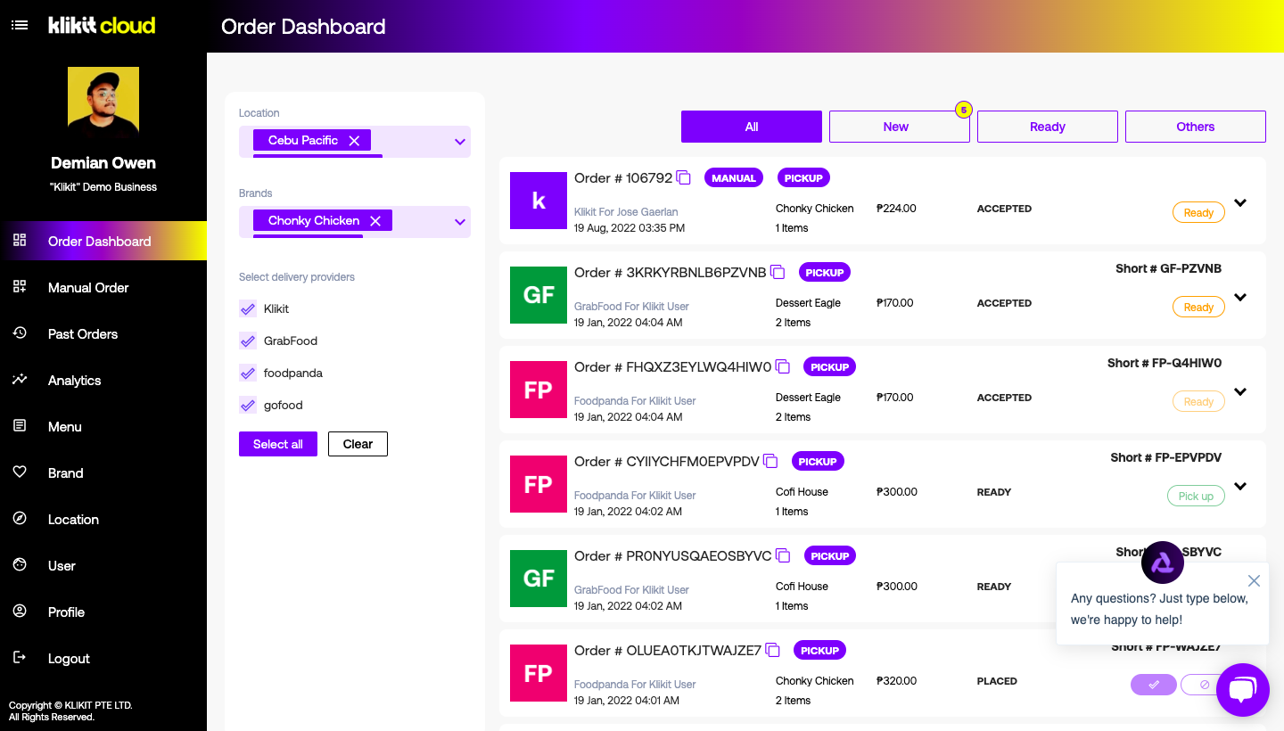Click the PLACED status text
Image resolution: width=1284 pixels, height=731 pixels.
(x=997, y=681)
